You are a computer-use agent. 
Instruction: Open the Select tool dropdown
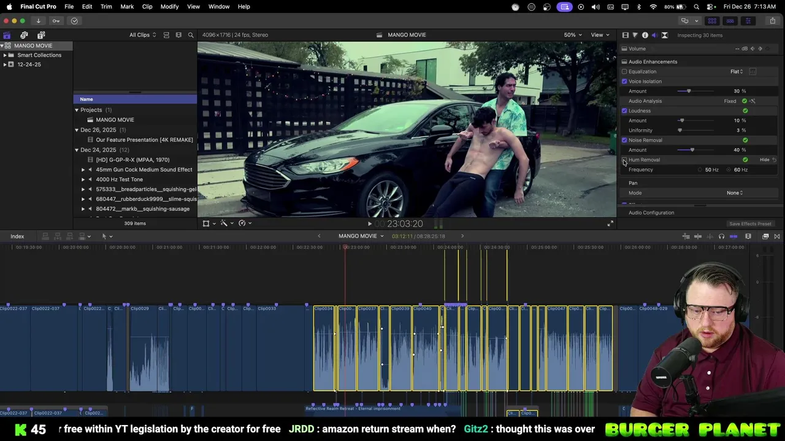(x=107, y=236)
